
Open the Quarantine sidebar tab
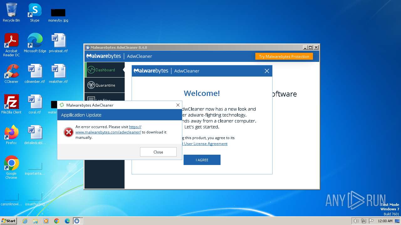[105, 85]
